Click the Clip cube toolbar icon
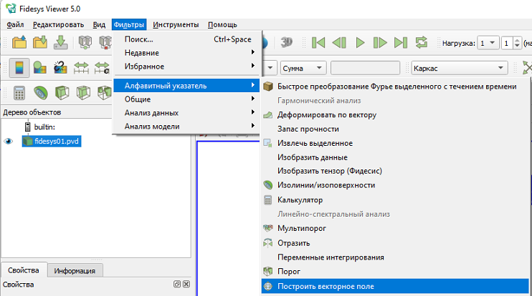The width and height of the screenshot is (532, 296). [62, 93]
